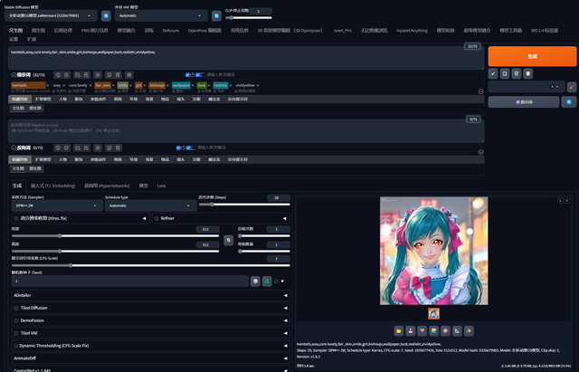
Task: Click the refresh icon next to the VAE dropdown
Action: (x=216, y=15)
